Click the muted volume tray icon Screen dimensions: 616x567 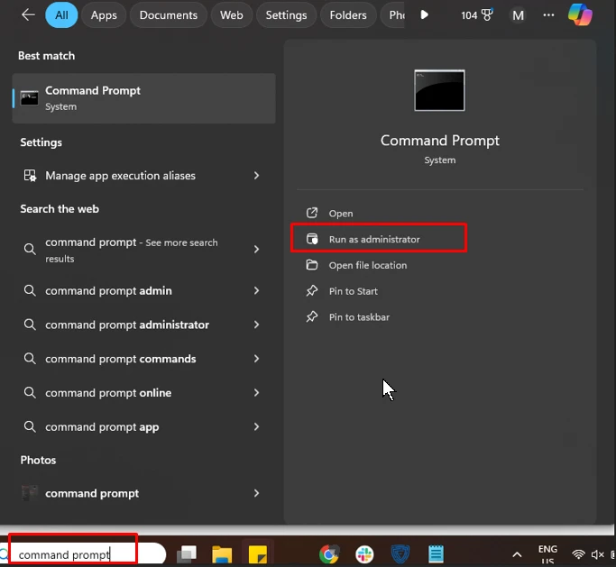tap(597, 554)
